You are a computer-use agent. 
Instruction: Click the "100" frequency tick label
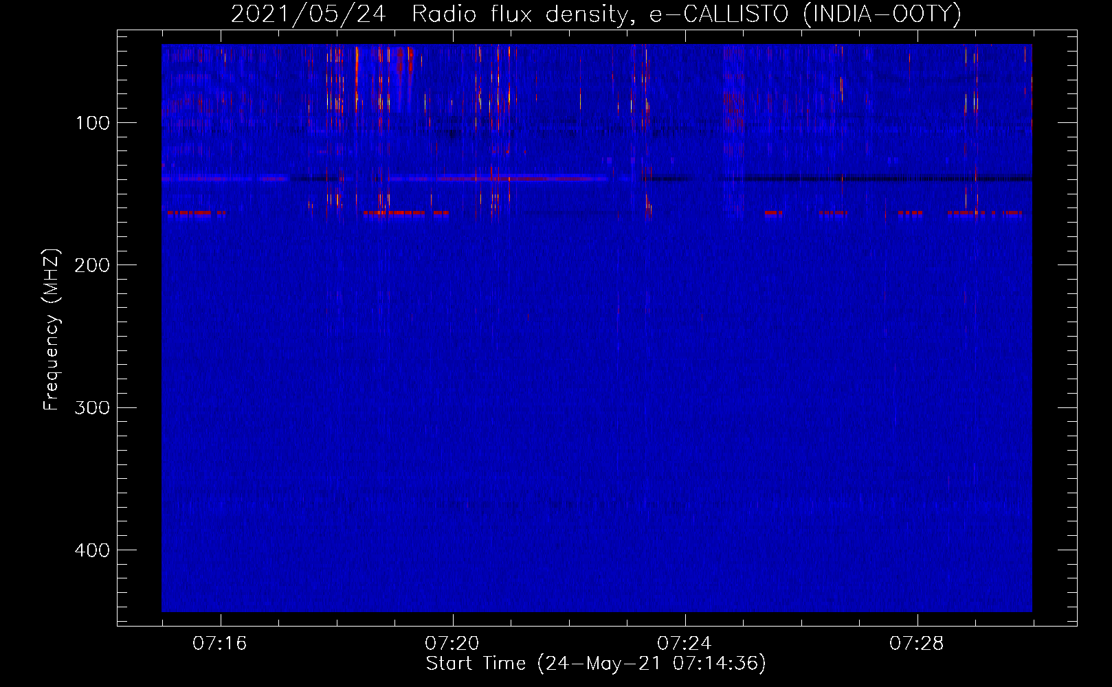tap(93, 123)
